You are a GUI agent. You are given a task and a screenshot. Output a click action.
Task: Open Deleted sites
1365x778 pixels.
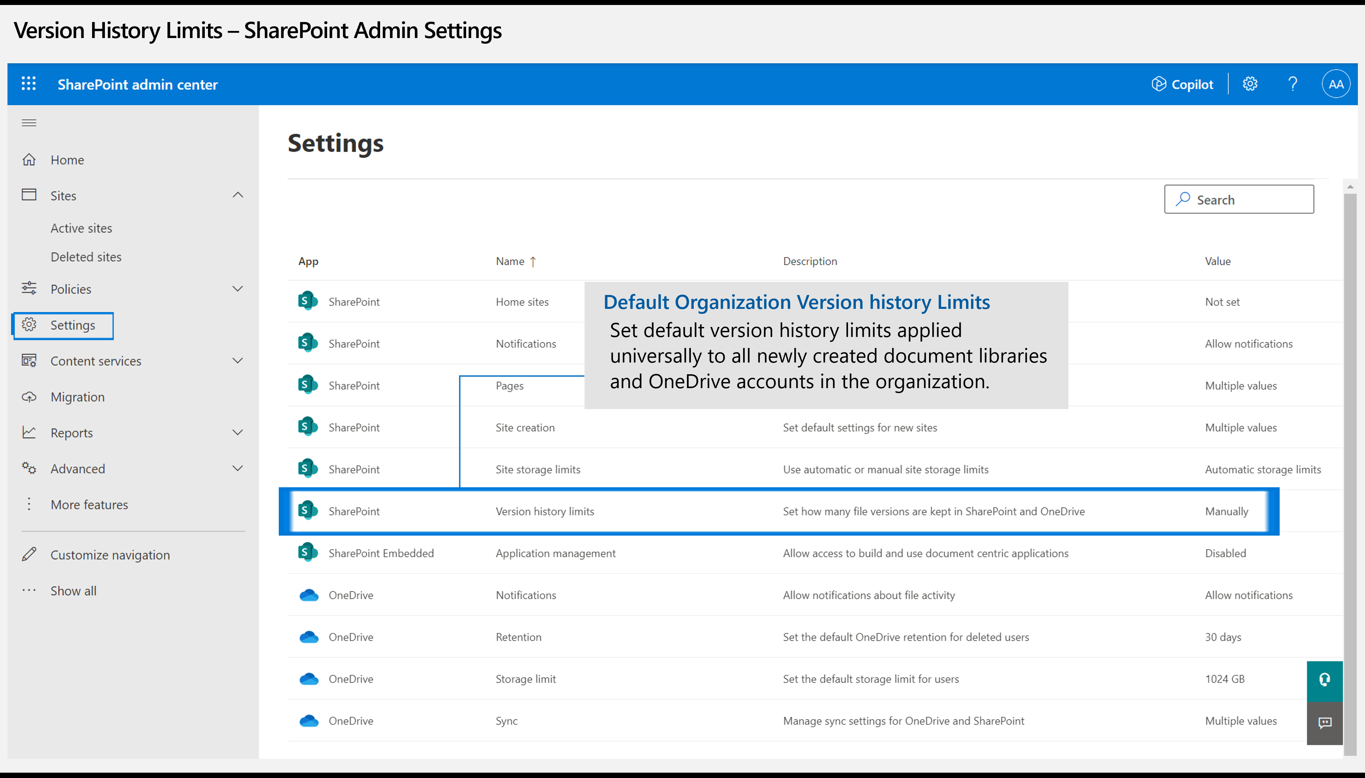86,257
